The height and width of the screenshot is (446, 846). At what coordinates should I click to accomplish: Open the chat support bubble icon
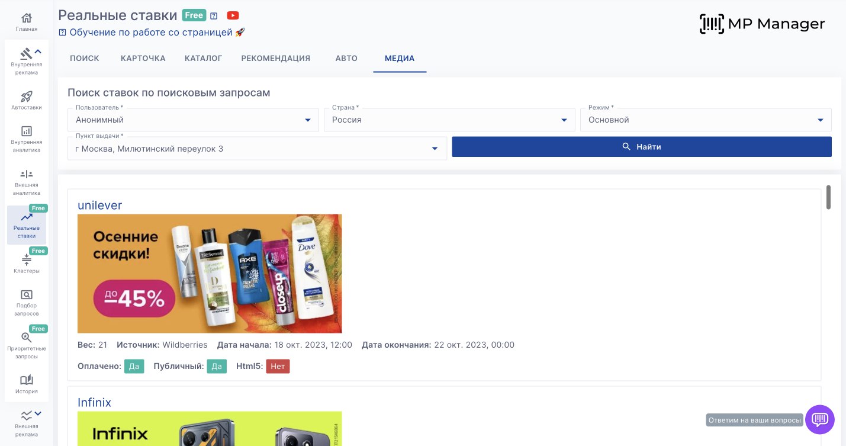(x=819, y=420)
